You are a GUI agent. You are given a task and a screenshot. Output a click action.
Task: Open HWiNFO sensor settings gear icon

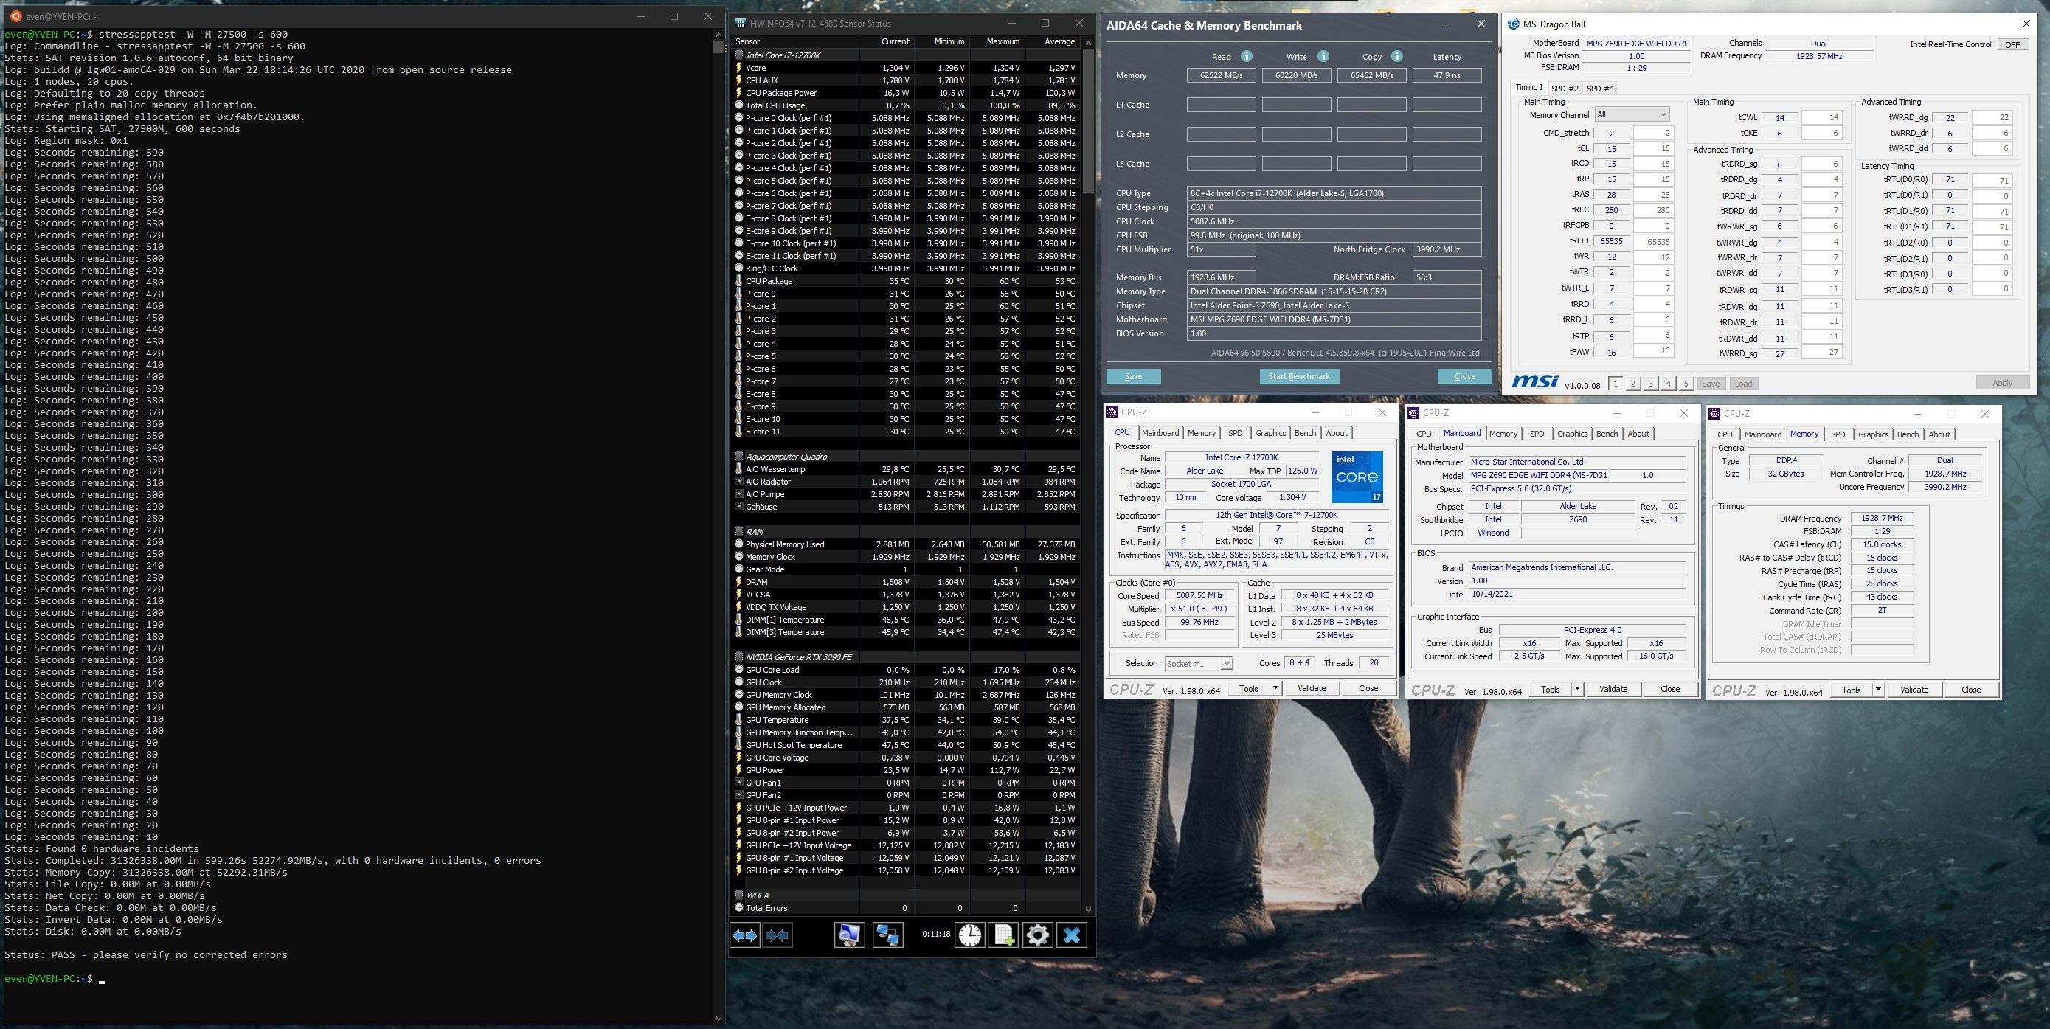point(1038,935)
